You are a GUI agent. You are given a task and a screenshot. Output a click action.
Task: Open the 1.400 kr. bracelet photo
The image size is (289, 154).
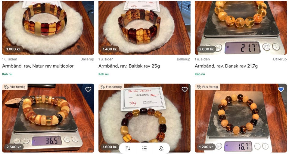coord(144,28)
